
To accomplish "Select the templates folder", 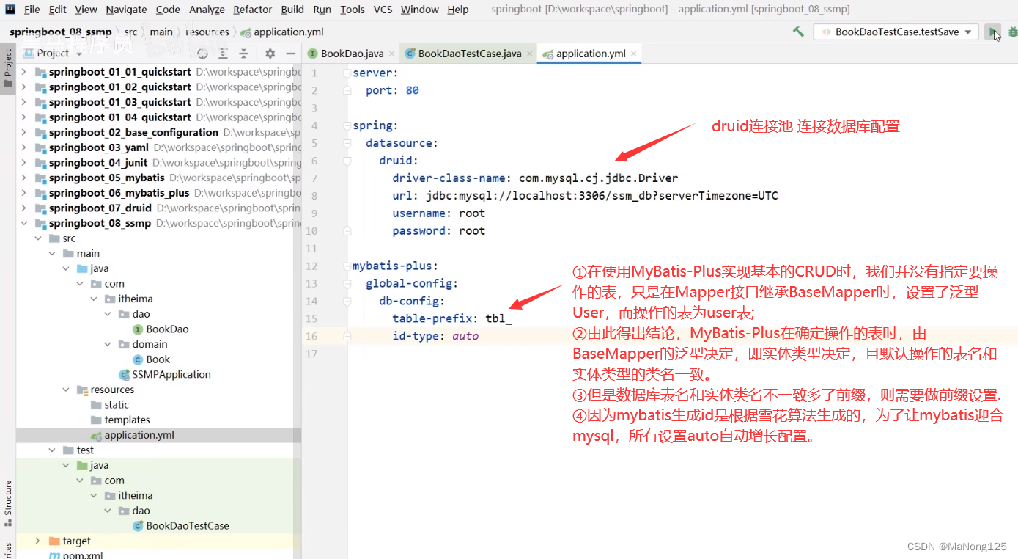I will (x=127, y=420).
